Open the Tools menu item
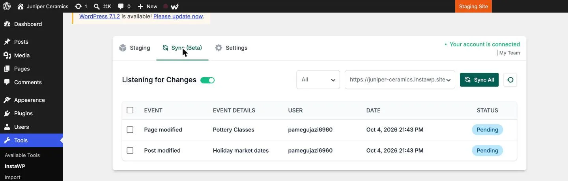The height and width of the screenshot is (181, 568). tap(32, 140)
